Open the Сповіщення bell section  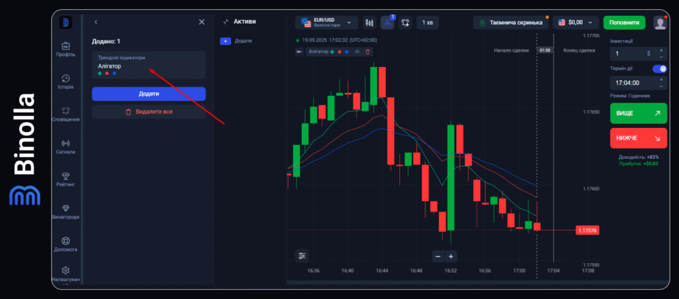[66, 114]
